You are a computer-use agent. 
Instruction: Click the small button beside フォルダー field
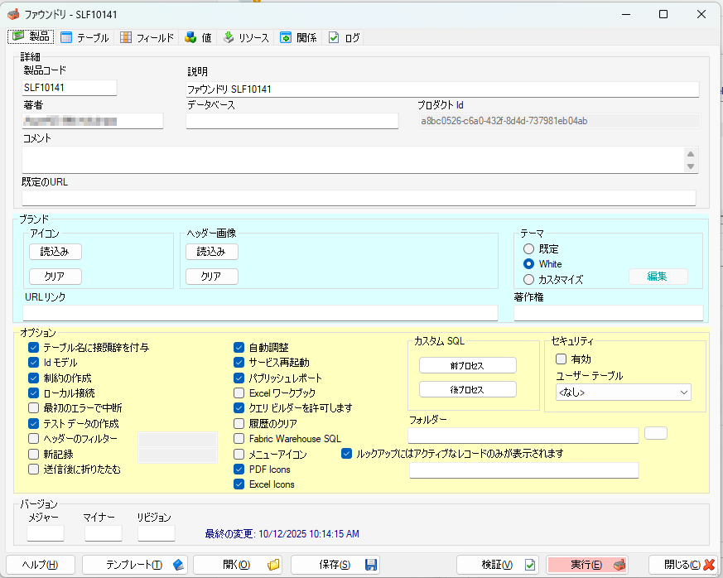tap(656, 433)
